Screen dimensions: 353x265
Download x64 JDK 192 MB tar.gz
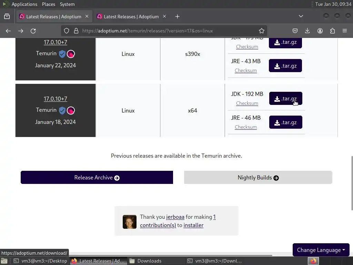click(286, 98)
